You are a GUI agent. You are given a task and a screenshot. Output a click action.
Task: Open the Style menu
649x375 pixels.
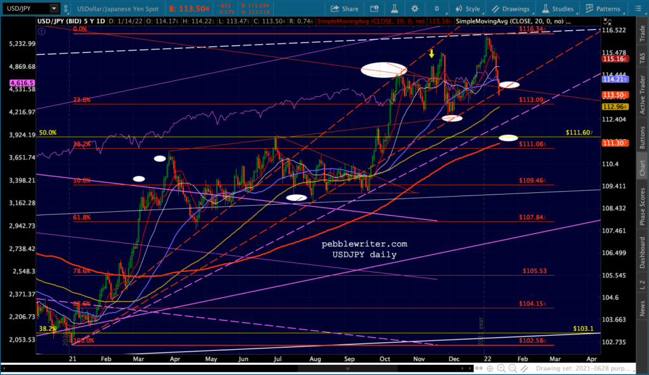(x=468, y=9)
